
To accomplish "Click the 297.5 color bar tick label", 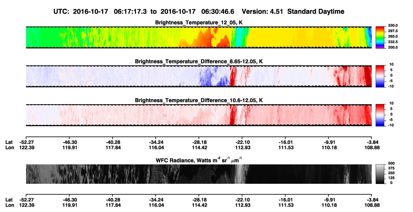I will (x=393, y=31).
